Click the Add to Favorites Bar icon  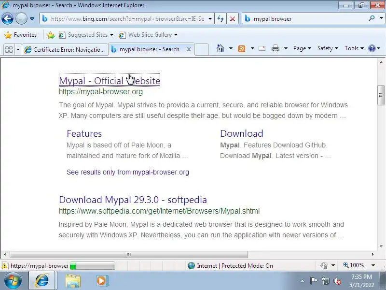click(x=51, y=35)
